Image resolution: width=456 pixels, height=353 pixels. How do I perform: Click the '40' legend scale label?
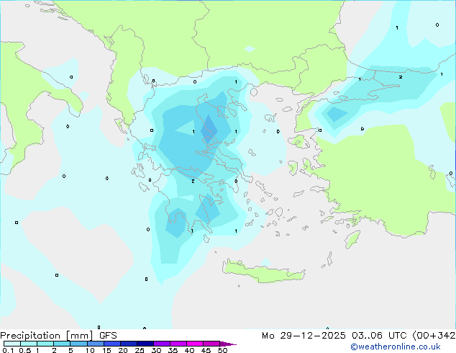point(189,350)
